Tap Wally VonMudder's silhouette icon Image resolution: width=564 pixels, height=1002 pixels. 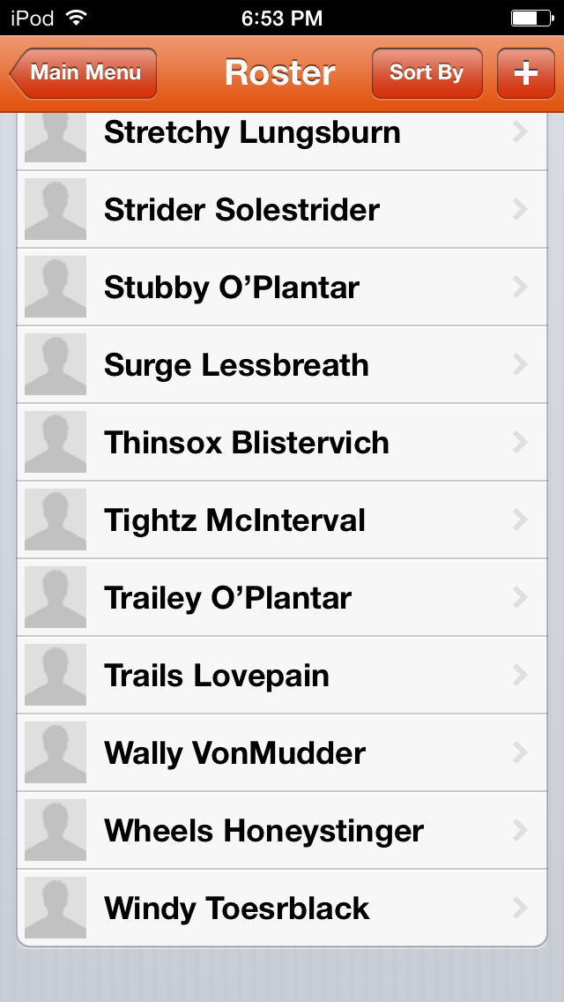pos(56,753)
